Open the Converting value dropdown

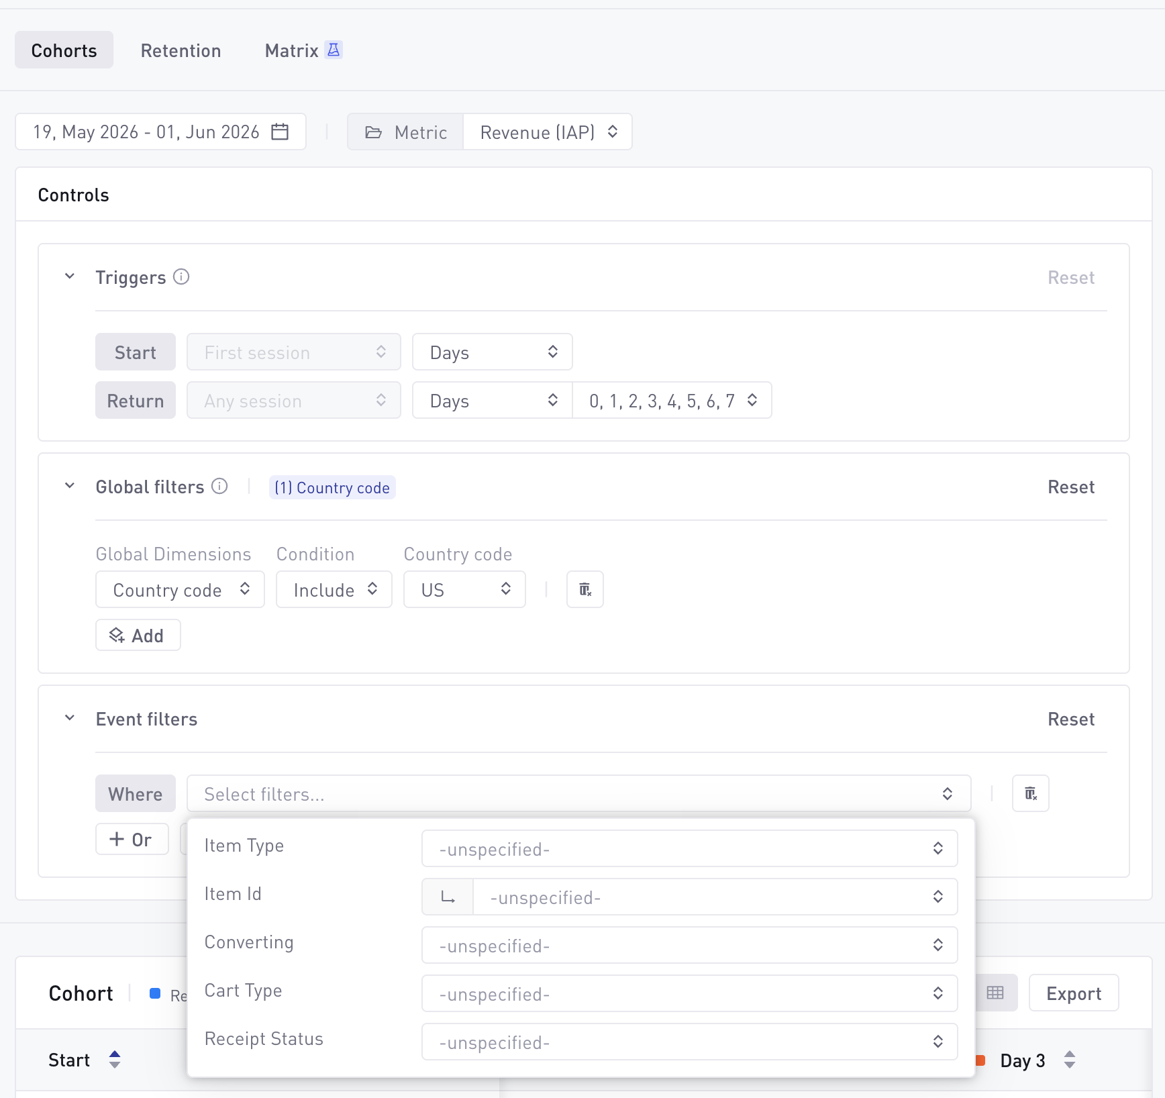click(689, 945)
